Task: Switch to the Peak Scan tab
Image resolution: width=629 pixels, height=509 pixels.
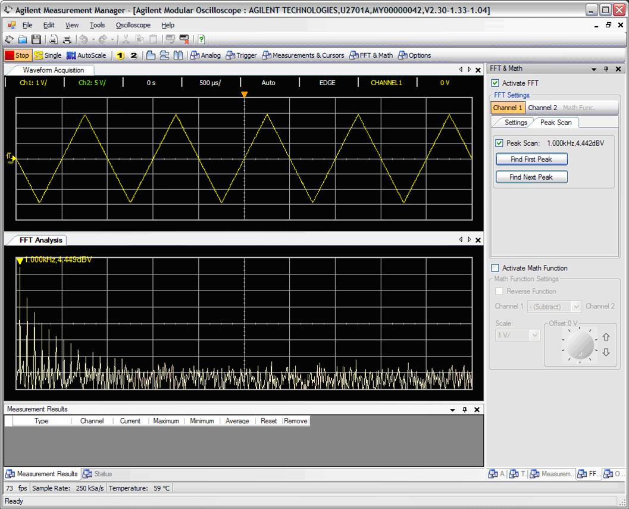Action: pos(556,123)
